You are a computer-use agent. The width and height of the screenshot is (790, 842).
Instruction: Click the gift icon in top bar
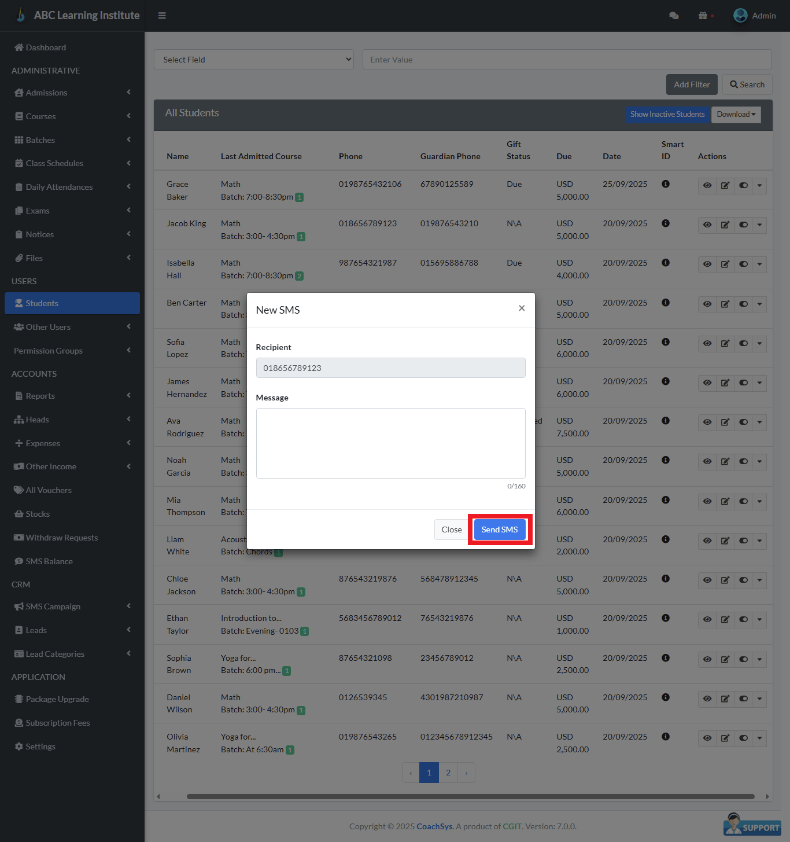click(703, 16)
